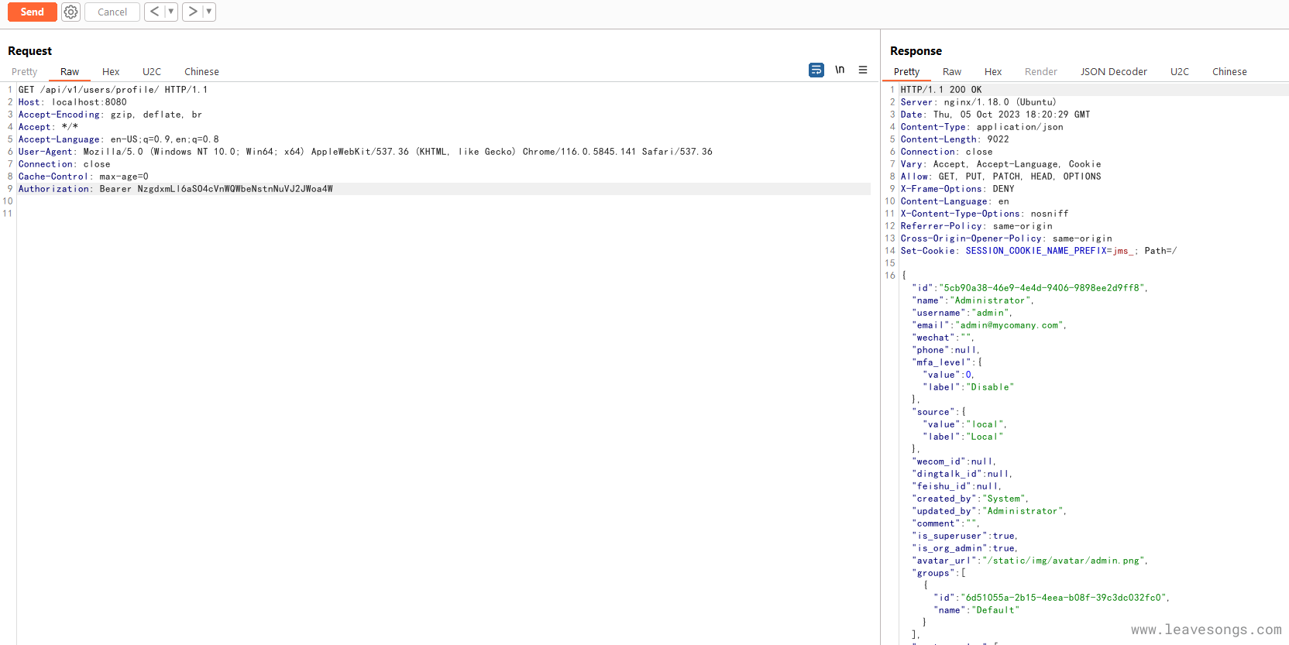The image size is (1289, 645).
Task: Open the request settings gear icon
Action: coord(70,12)
